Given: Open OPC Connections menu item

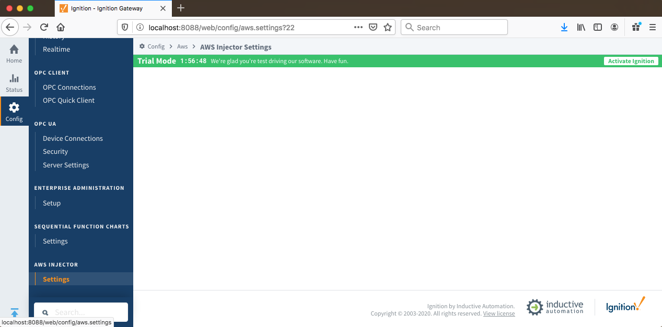Looking at the screenshot, I should click(69, 87).
